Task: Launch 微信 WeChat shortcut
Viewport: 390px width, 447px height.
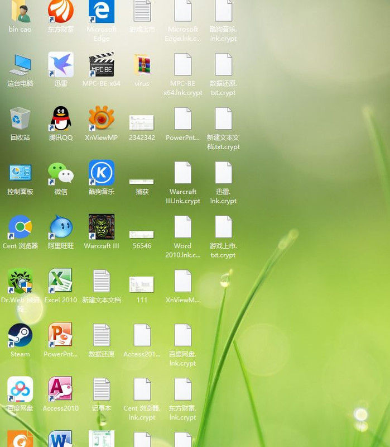Action: [61, 173]
